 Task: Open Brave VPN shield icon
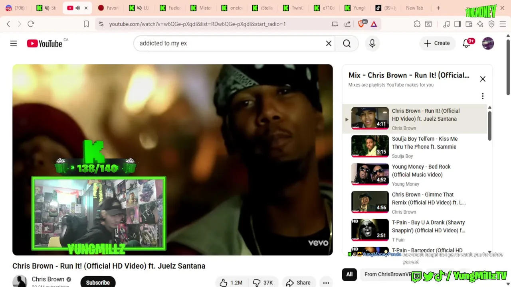pyautogui.click(x=491, y=24)
